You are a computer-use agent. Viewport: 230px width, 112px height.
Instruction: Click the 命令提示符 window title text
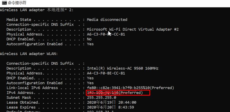(17, 3)
